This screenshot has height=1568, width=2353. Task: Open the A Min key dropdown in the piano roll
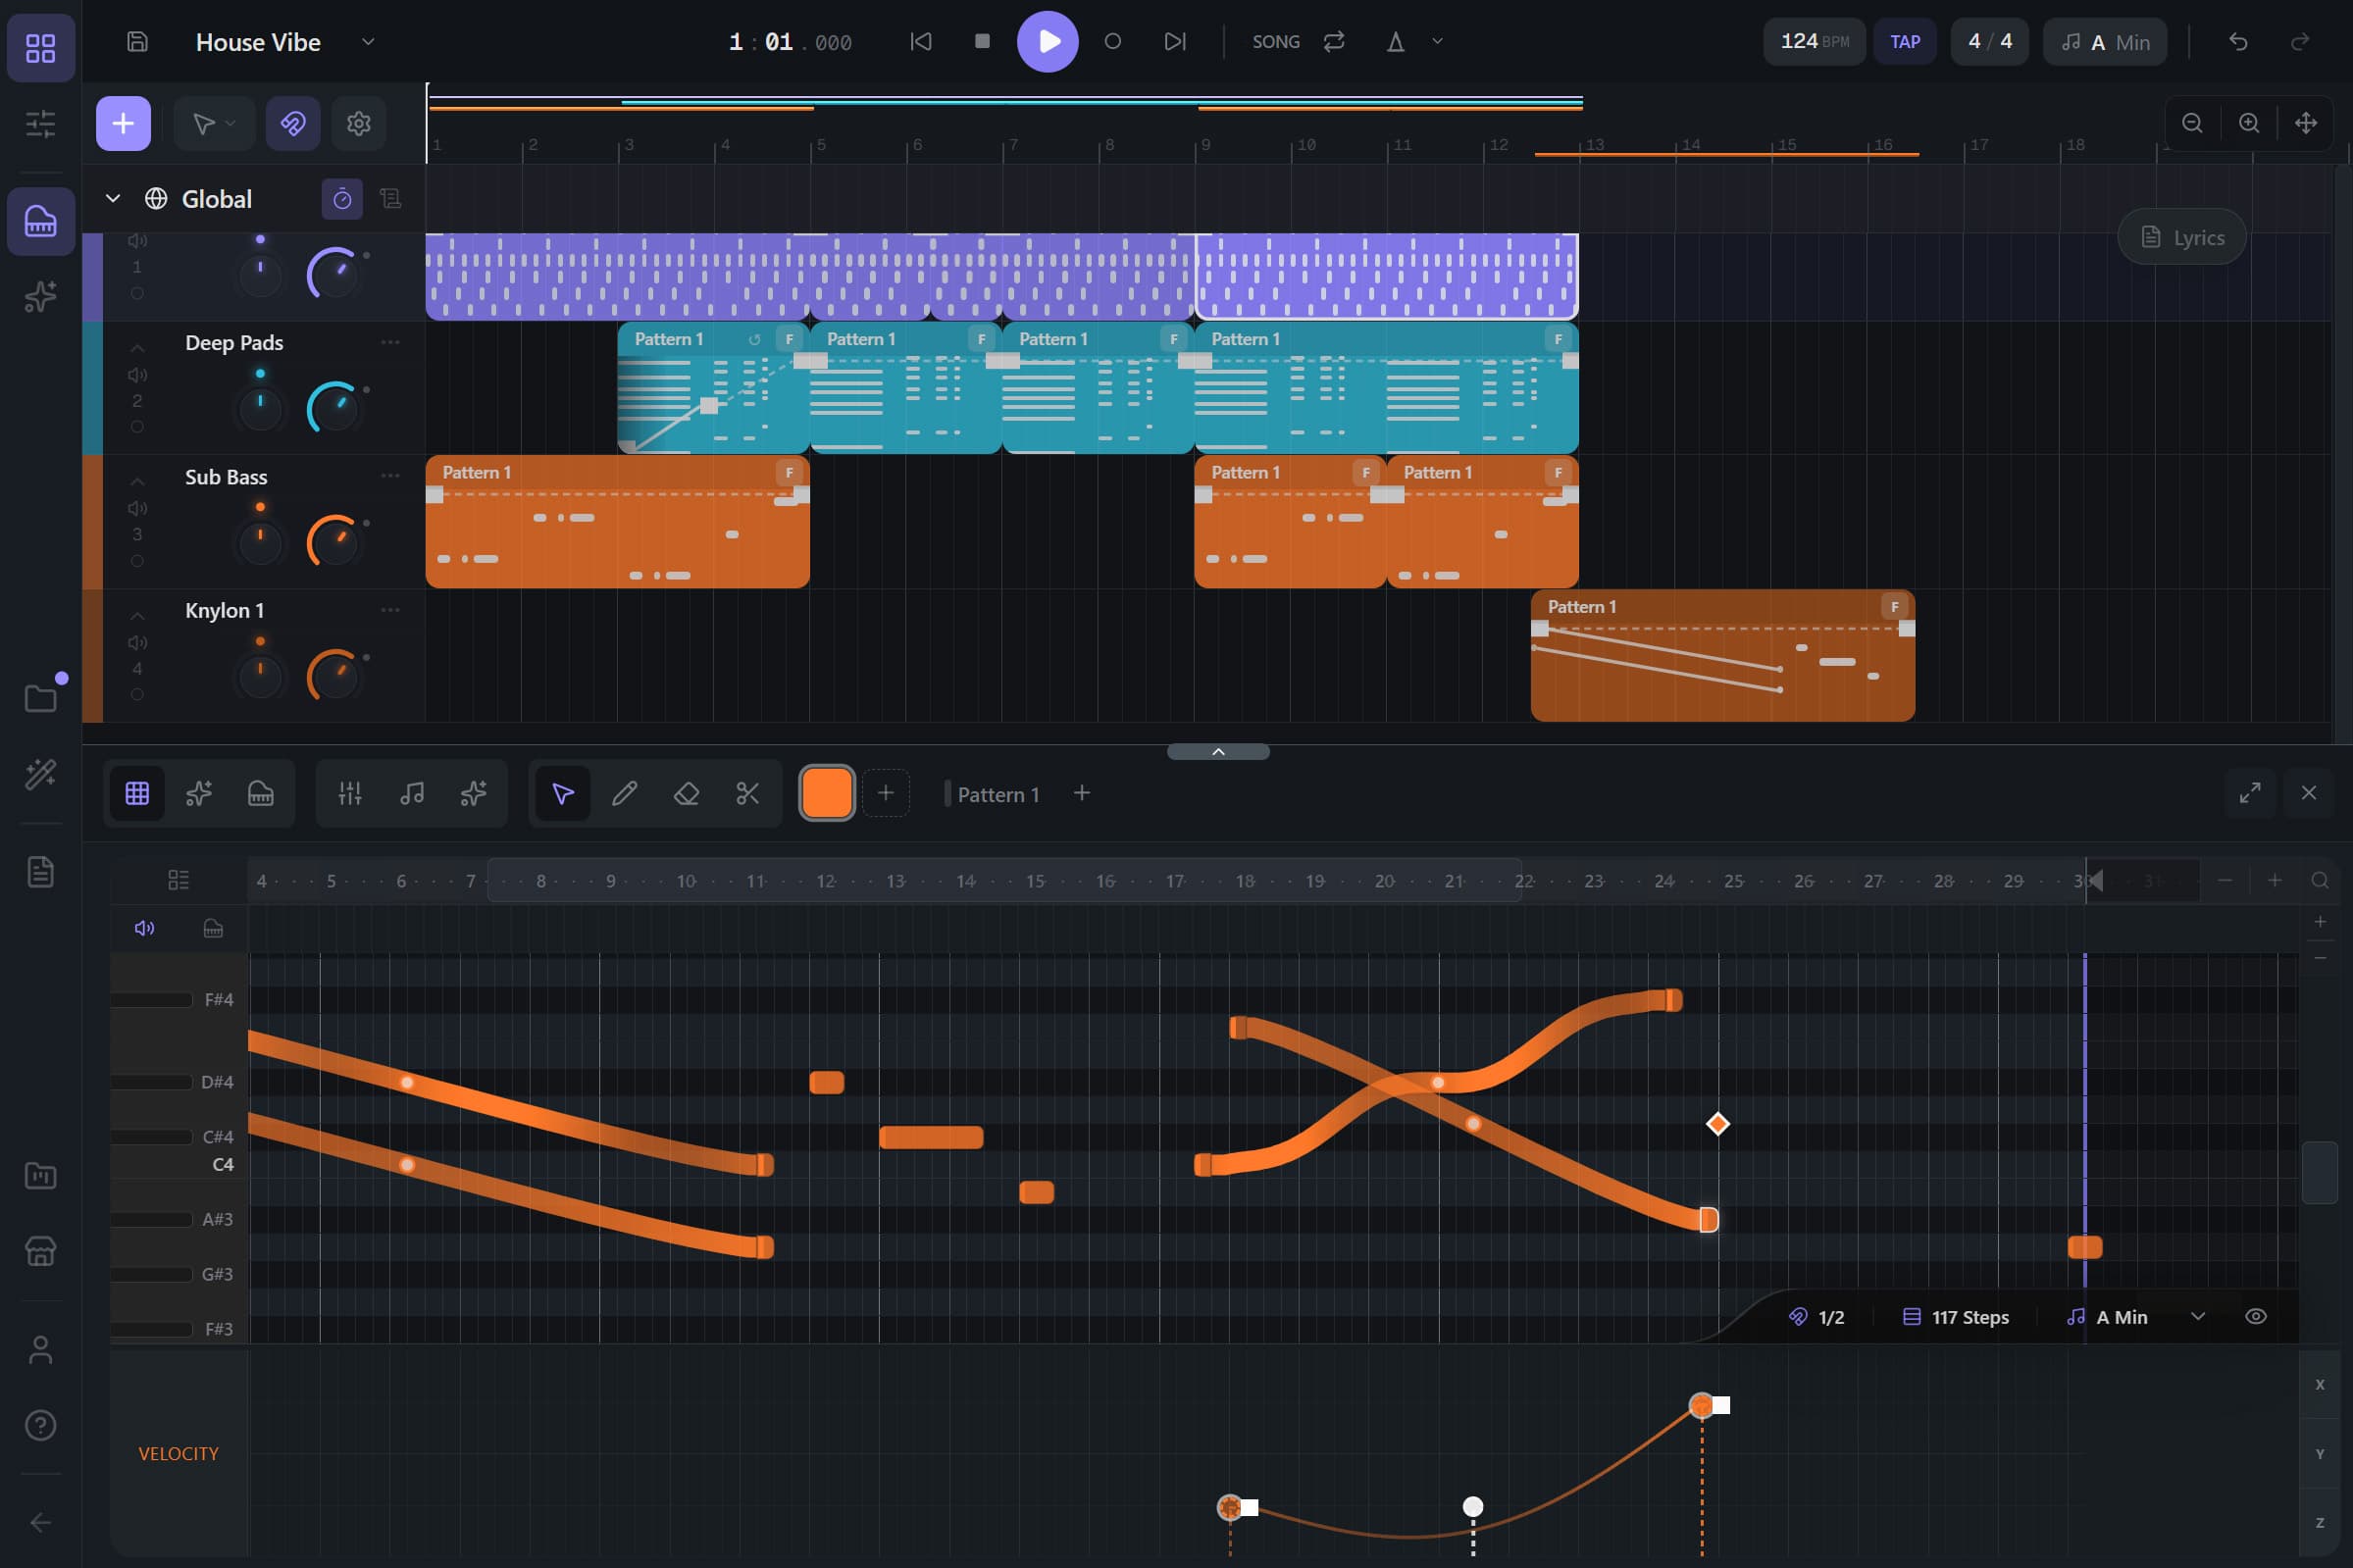pos(2197,1316)
